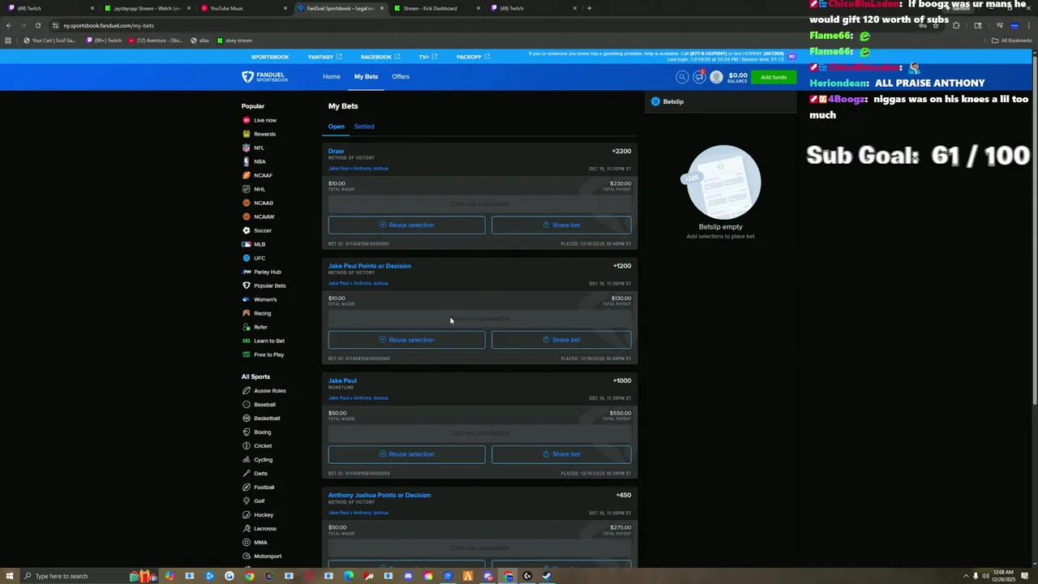Open Steam from the Windows taskbar
The image size is (1038, 584).
547,576
